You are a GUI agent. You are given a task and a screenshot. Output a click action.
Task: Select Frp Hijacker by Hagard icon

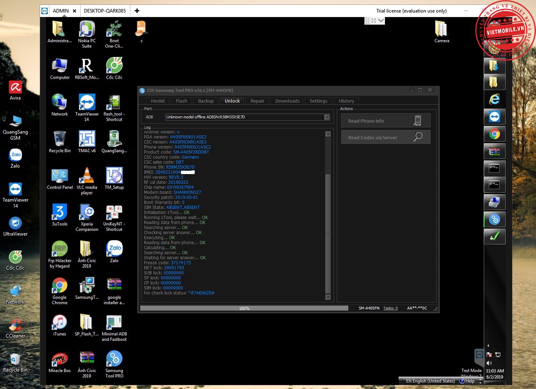coord(60,254)
